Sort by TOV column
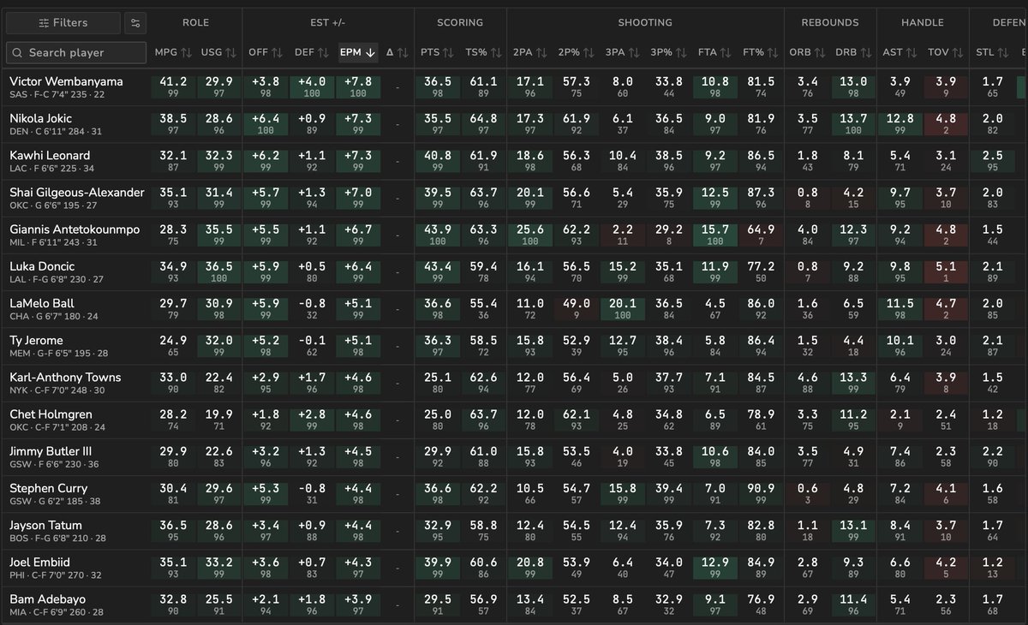The image size is (1028, 625). click(947, 52)
